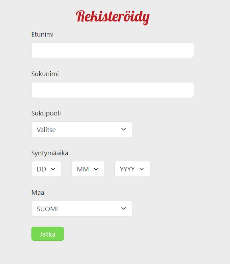Screen dimensions: 230x264
Task: Focus the Sukunimi text input field
Action: pyautogui.click(x=112, y=90)
